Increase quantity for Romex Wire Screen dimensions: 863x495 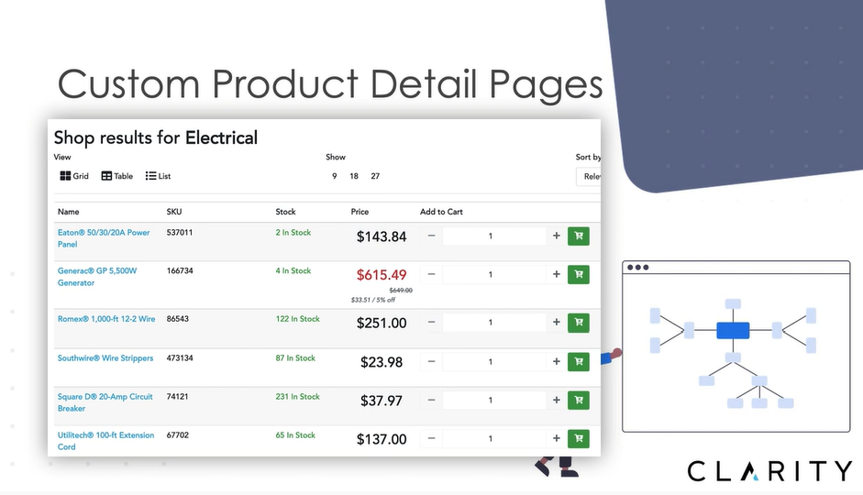tap(557, 323)
